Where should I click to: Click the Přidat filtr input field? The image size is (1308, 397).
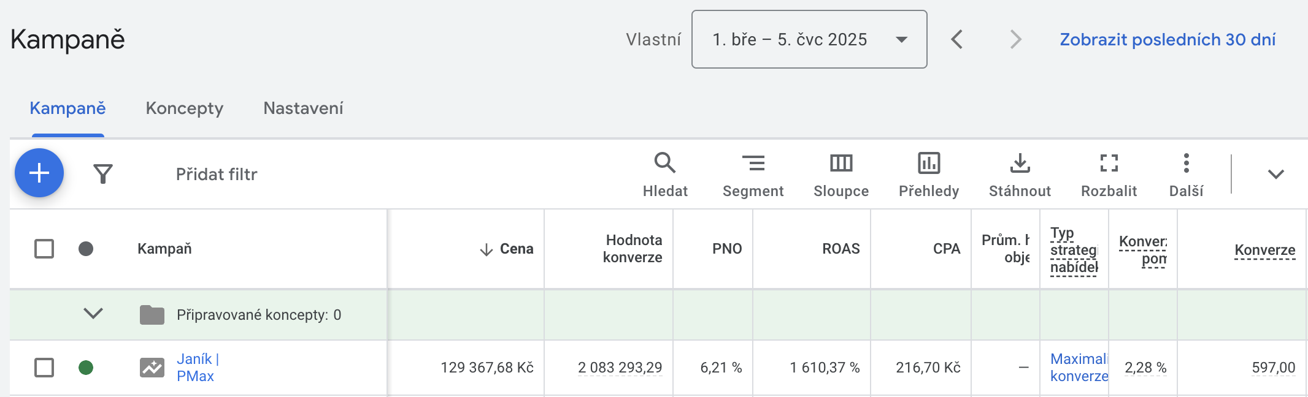(x=217, y=175)
